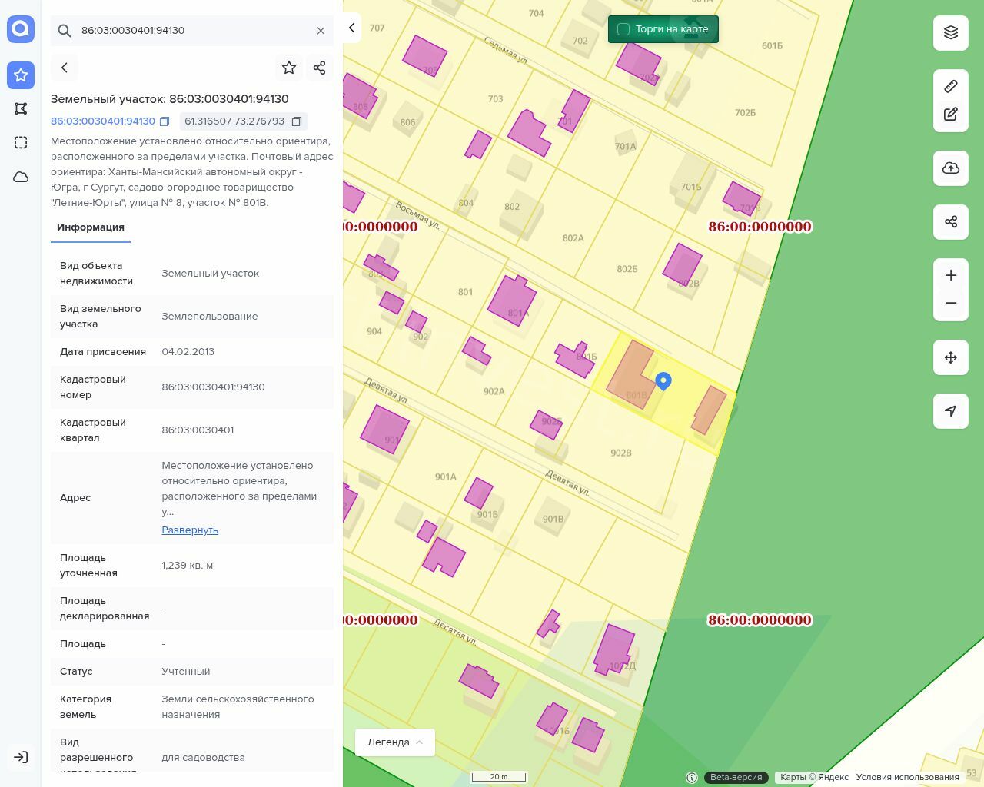The height and width of the screenshot is (787, 984).
Task: Click the search input field
Action: (192, 31)
